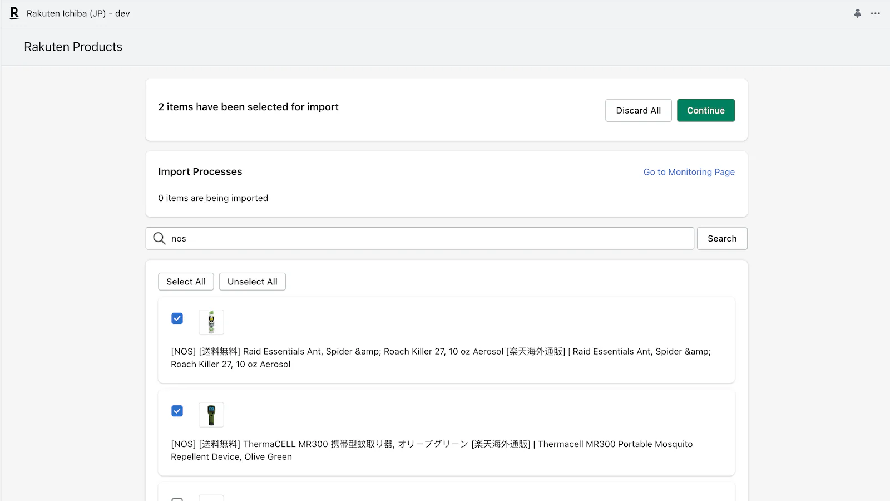Click the green Continue button

pyautogui.click(x=706, y=110)
